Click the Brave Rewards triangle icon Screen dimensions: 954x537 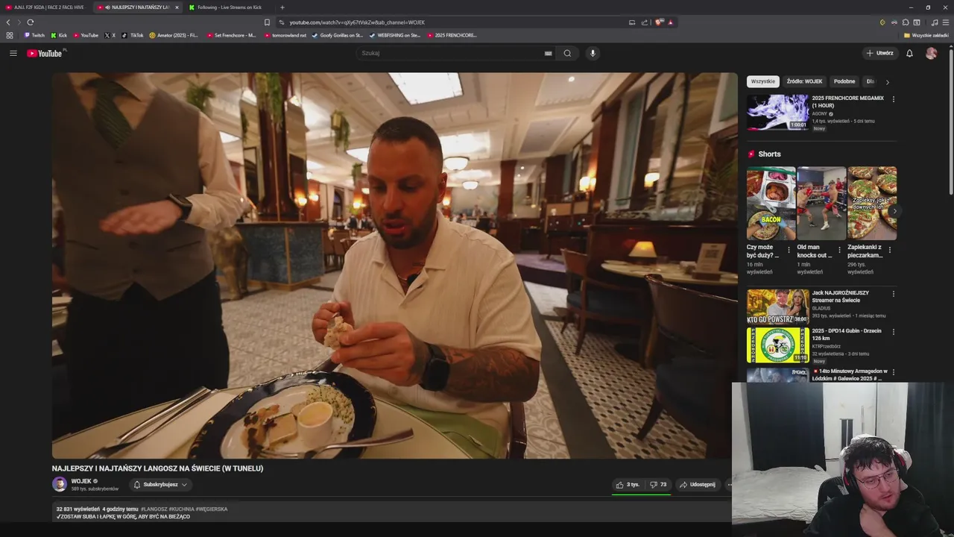(670, 22)
